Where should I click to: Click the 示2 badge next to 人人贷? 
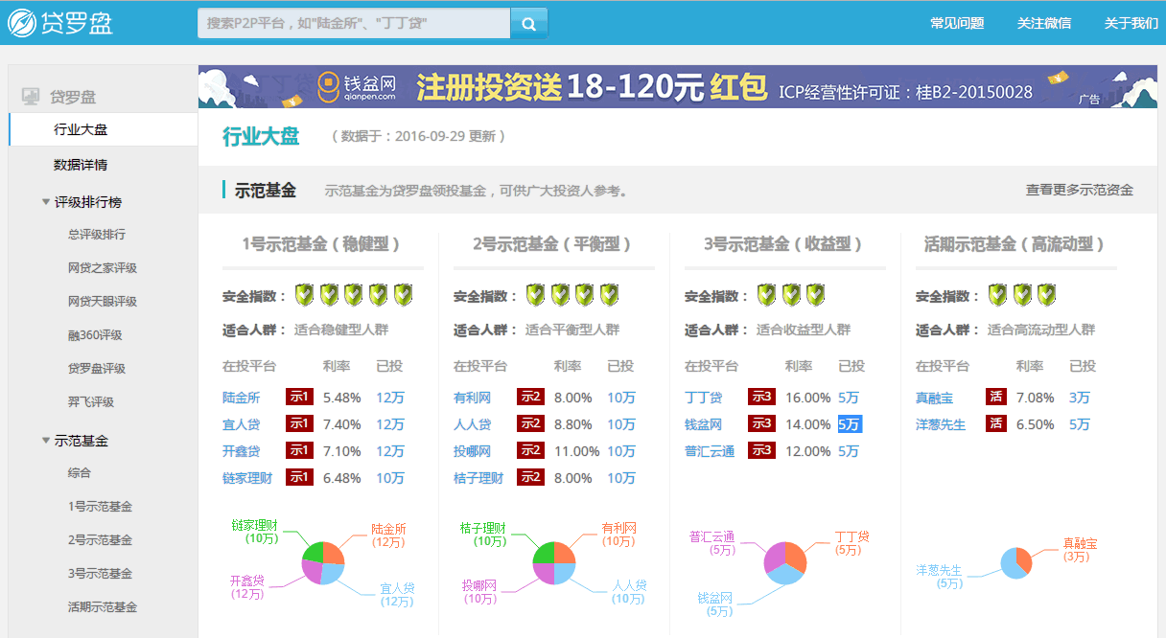[x=530, y=422]
